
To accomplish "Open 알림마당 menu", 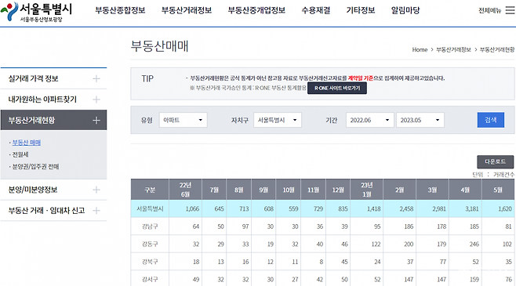I will (x=405, y=10).
